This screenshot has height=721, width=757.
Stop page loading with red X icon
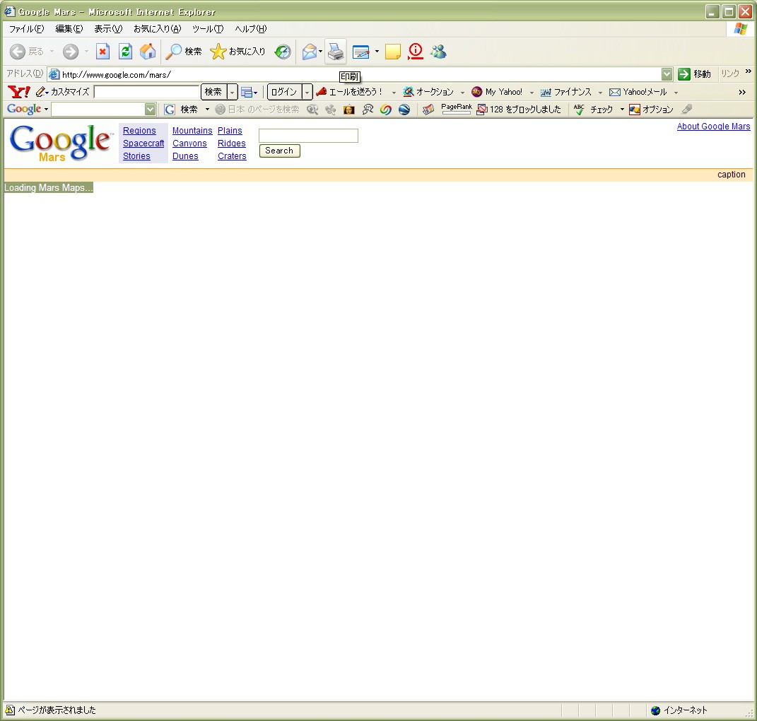click(x=102, y=51)
